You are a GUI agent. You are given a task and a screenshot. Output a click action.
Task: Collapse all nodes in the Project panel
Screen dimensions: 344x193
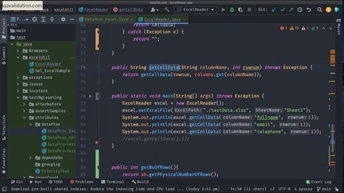pyautogui.click(x=52, y=19)
